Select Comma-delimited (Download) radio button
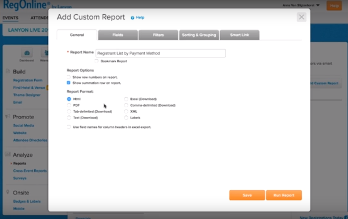Image resolution: width=348 pixels, height=219 pixels. (x=126, y=105)
